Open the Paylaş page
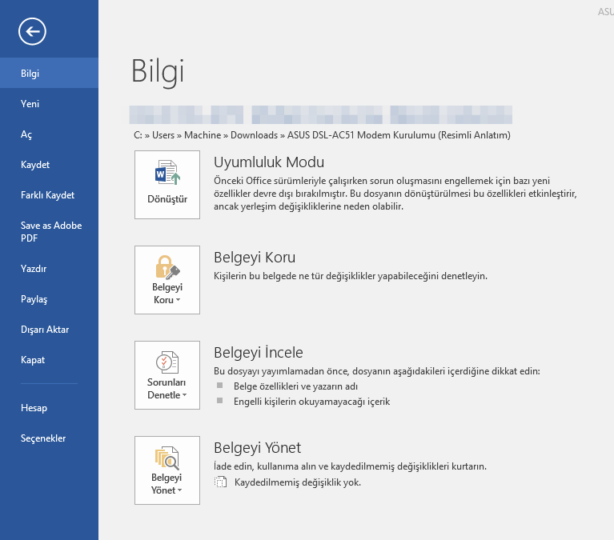614x540 pixels. pyautogui.click(x=49, y=299)
